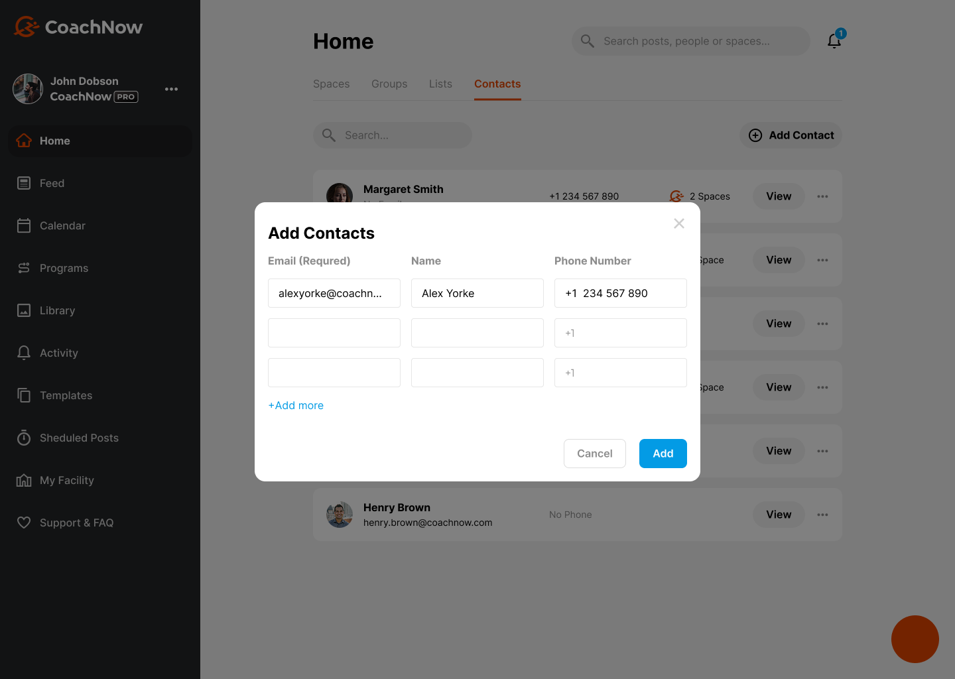
Task: Click the Library image icon
Action: click(x=24, y=310)
